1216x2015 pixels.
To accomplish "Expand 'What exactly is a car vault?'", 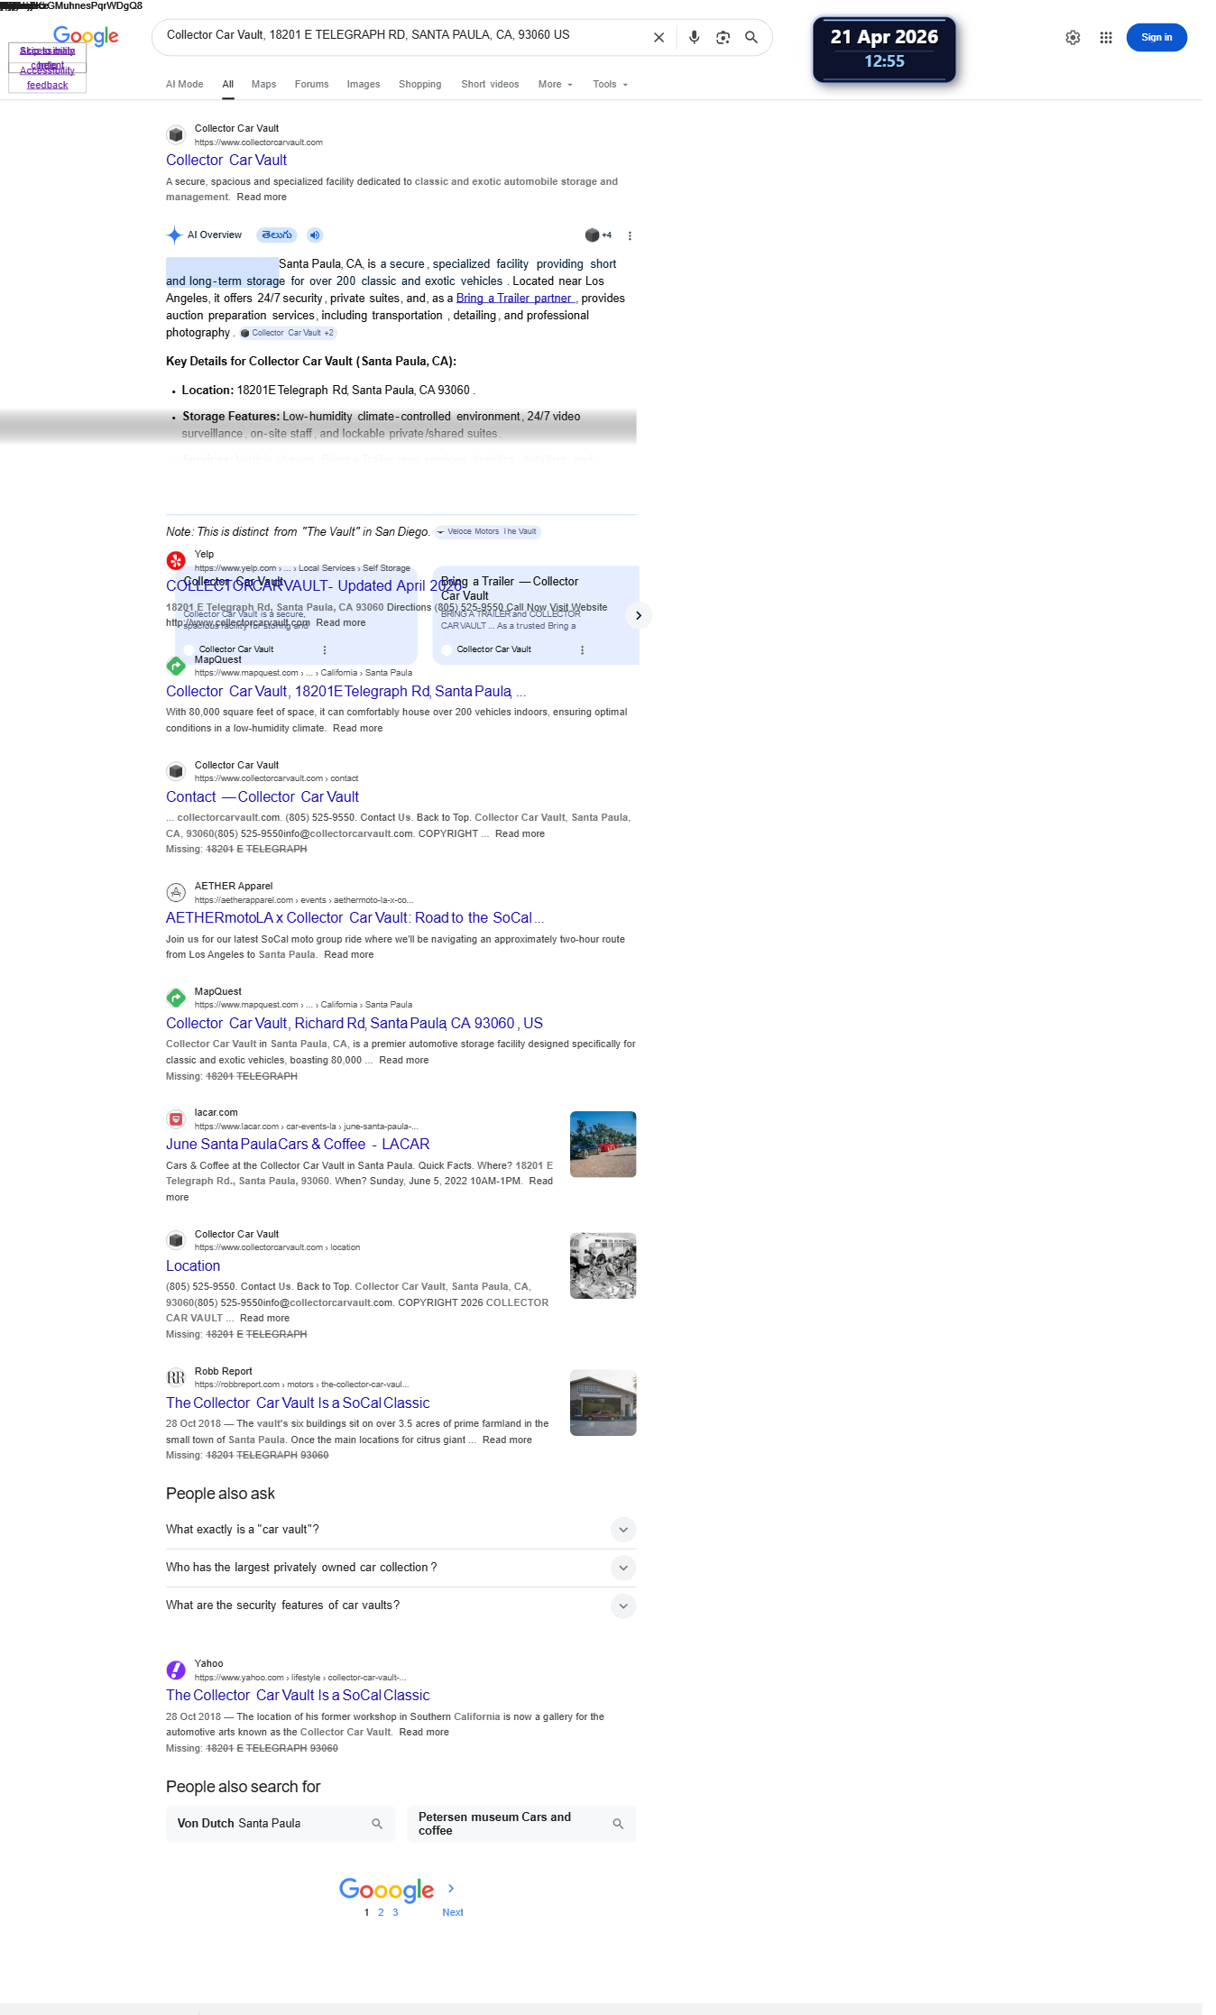I will [401, 1530].
